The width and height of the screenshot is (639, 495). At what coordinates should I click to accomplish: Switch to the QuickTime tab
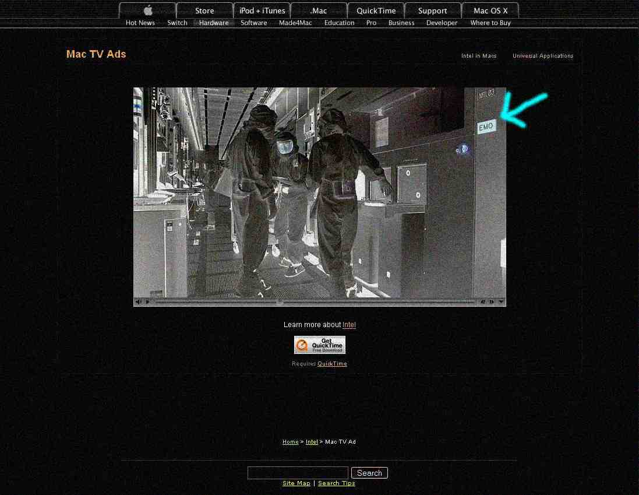point(376,10)
